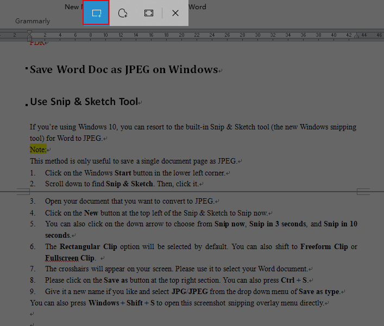
Task: Click the 'Windows + Shift + S' shortcut line
Action: pyautogui.click(x=177, y=303)
